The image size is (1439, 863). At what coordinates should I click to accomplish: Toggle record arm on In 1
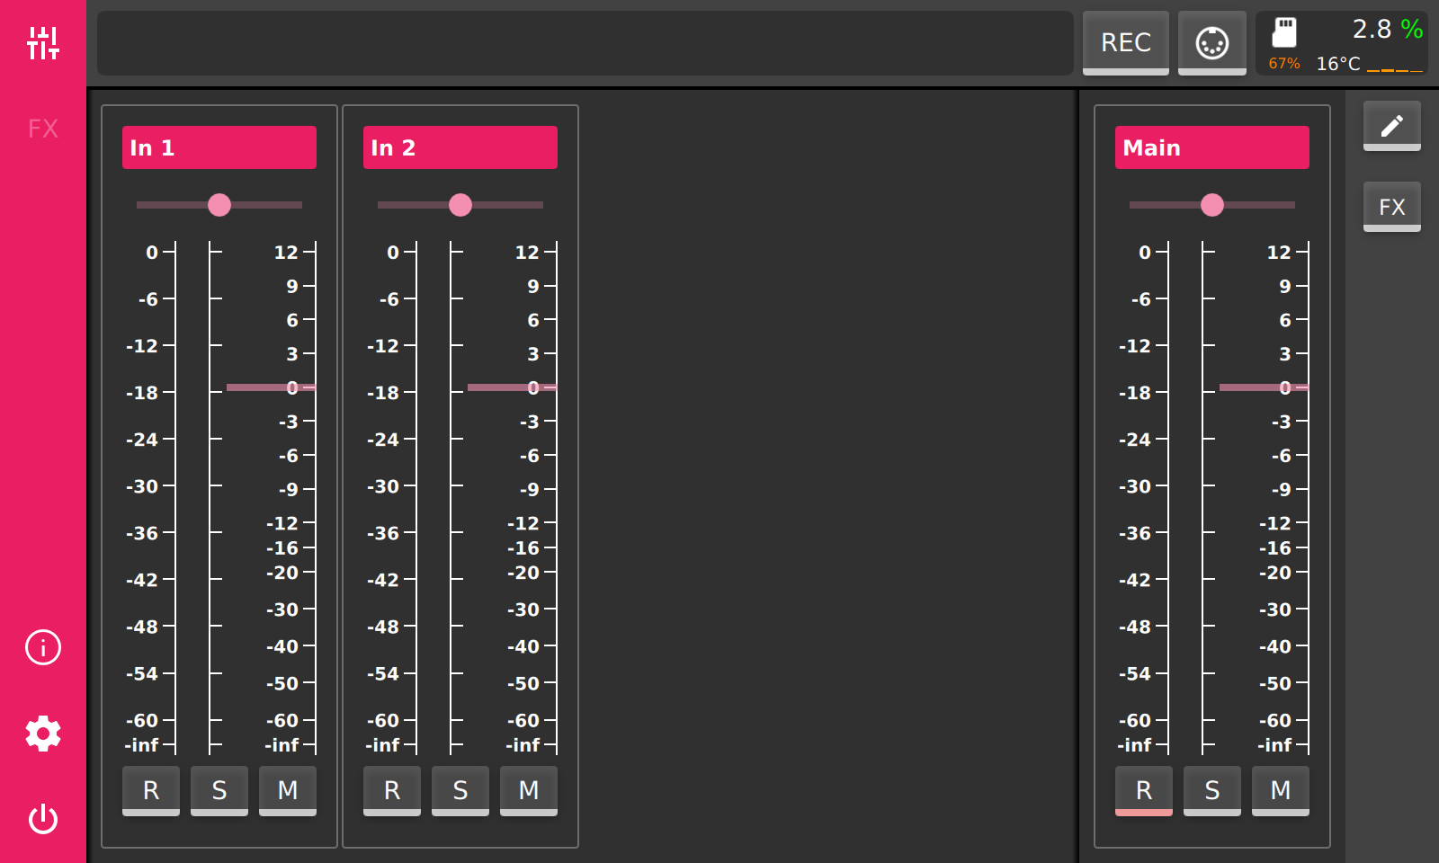pos(151,790)
